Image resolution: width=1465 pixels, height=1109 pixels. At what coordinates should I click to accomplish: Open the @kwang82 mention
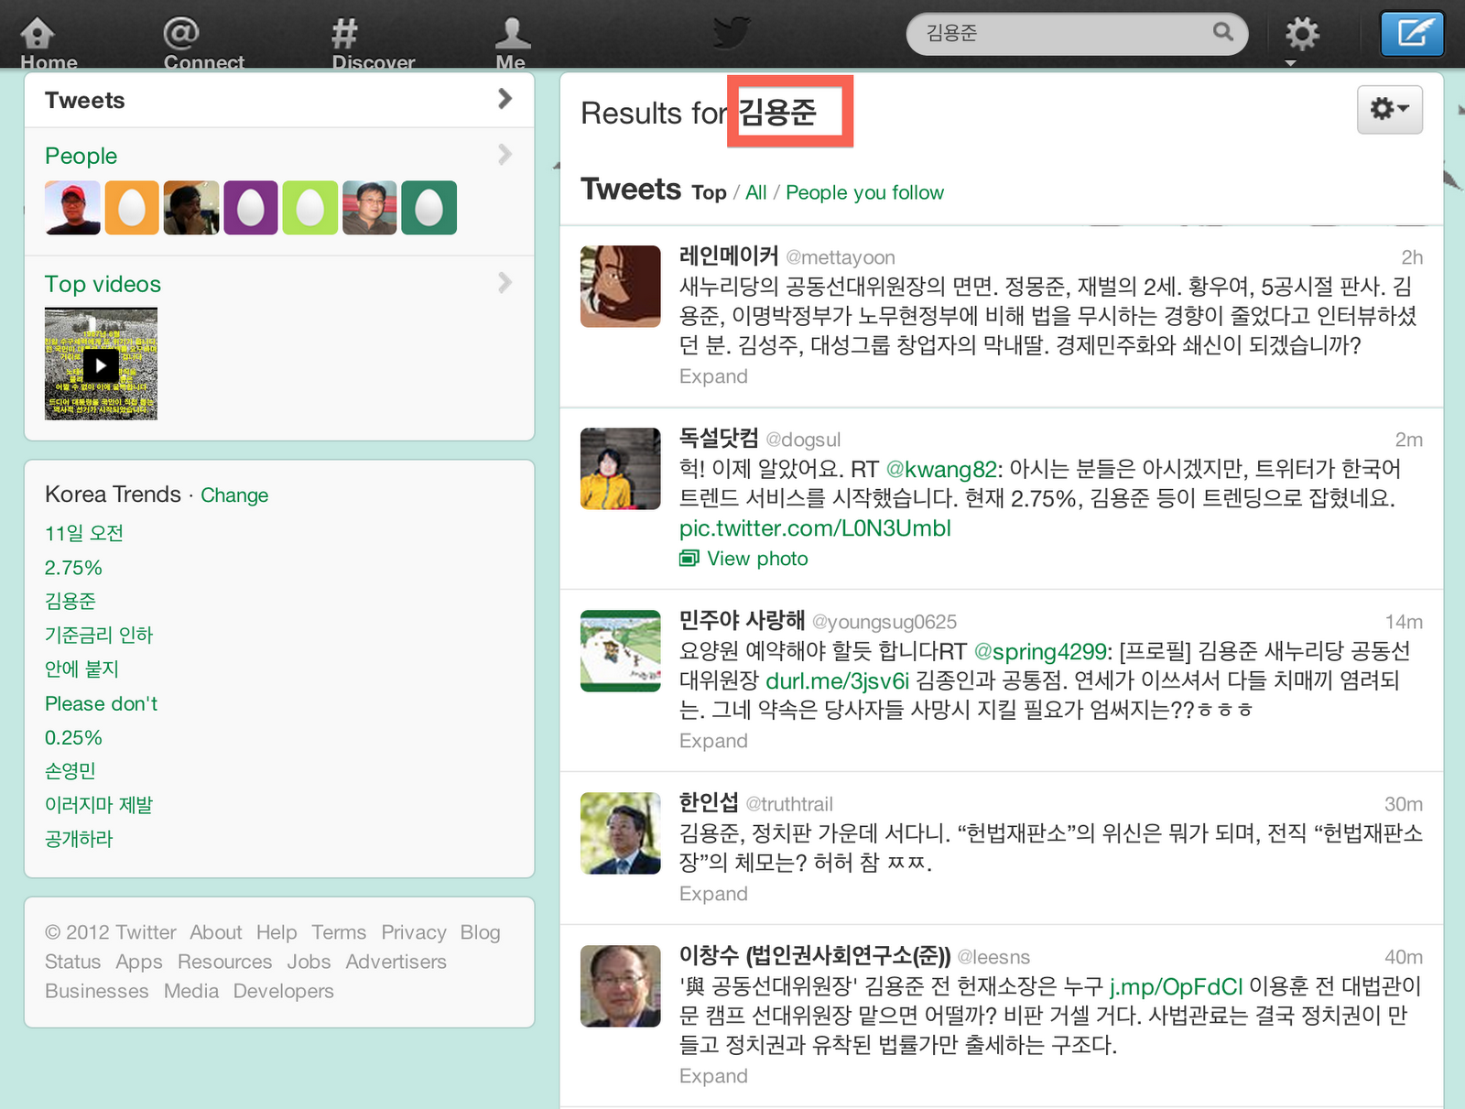tap(941, 470)
